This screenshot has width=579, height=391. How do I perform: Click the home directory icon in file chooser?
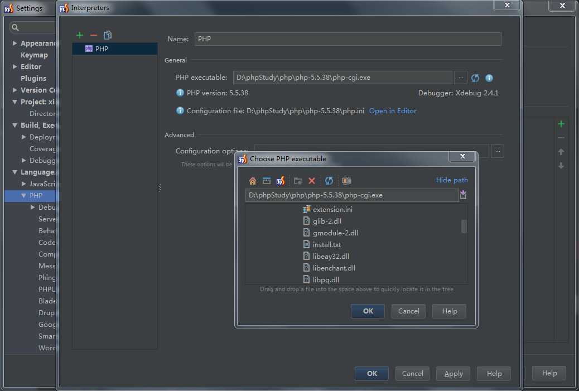pos(253,181)
